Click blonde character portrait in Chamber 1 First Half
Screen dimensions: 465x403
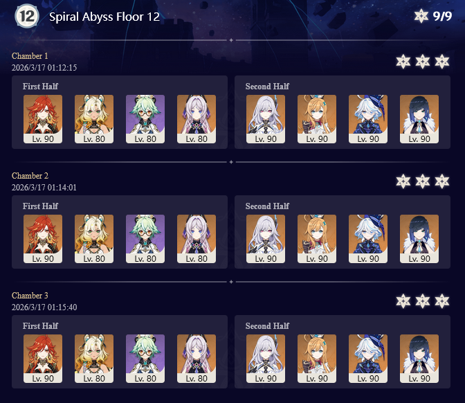94,119
